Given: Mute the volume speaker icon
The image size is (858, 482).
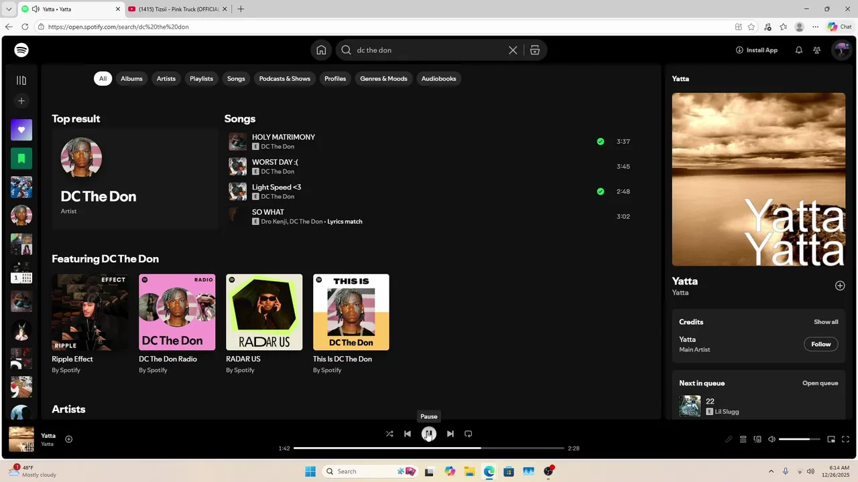Looking at the screenshot, I should click(x=772, y=440).
